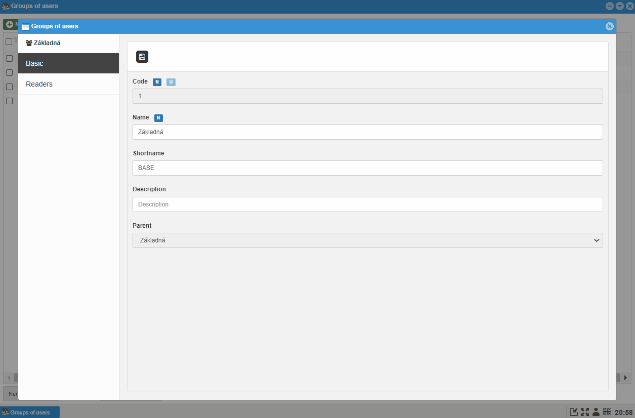The width and height of the screenshot is (635, 418).
Task: Minimize the main Groups of users window
Action: click(610, 6)
